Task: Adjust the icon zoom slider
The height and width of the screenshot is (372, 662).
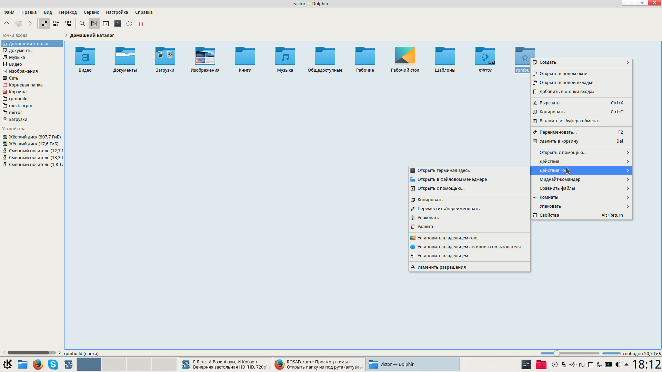Action: click(556, 353)
